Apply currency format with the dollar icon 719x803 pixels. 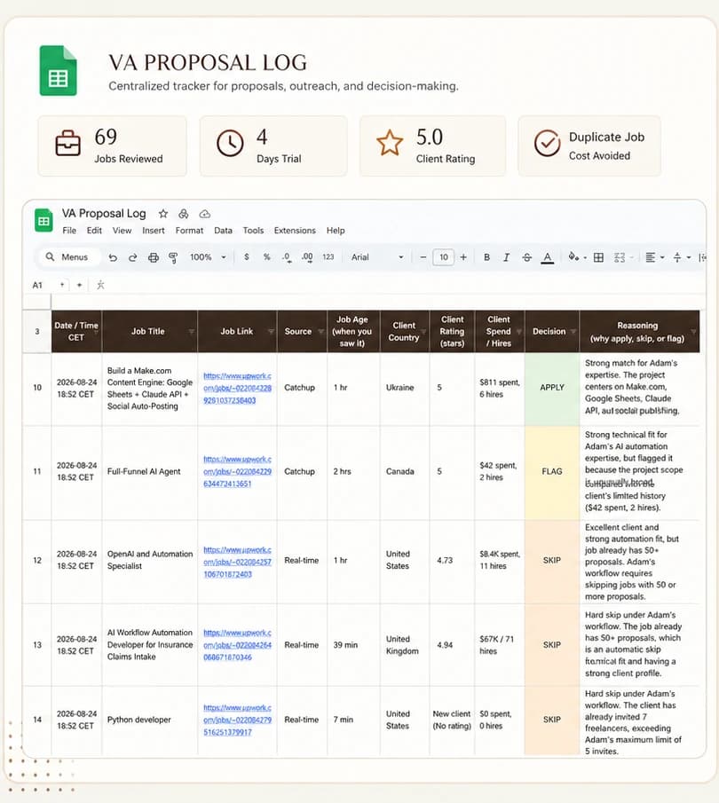tap(247, 257)
